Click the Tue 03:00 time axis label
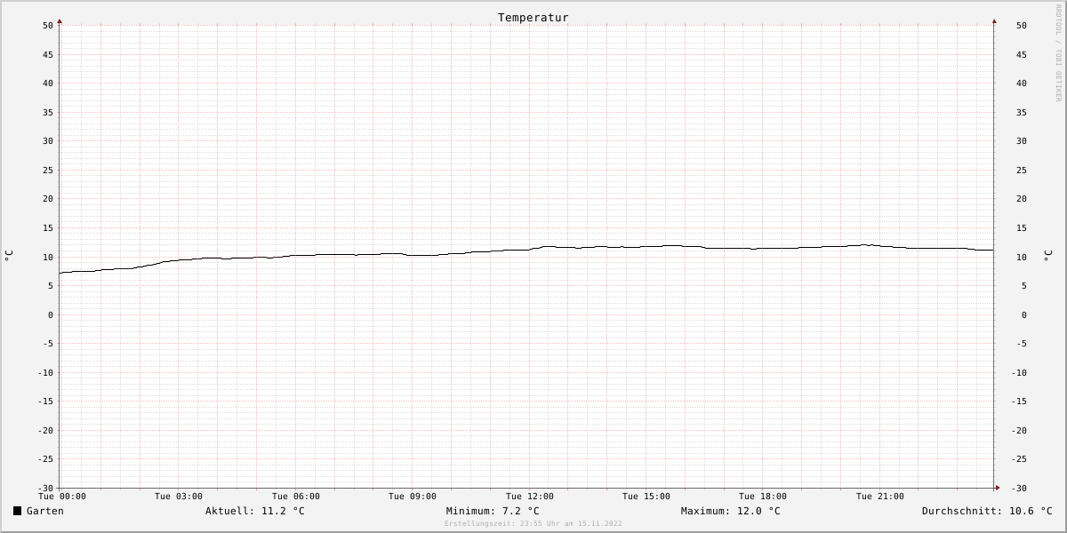 click(x=179, y=497)
